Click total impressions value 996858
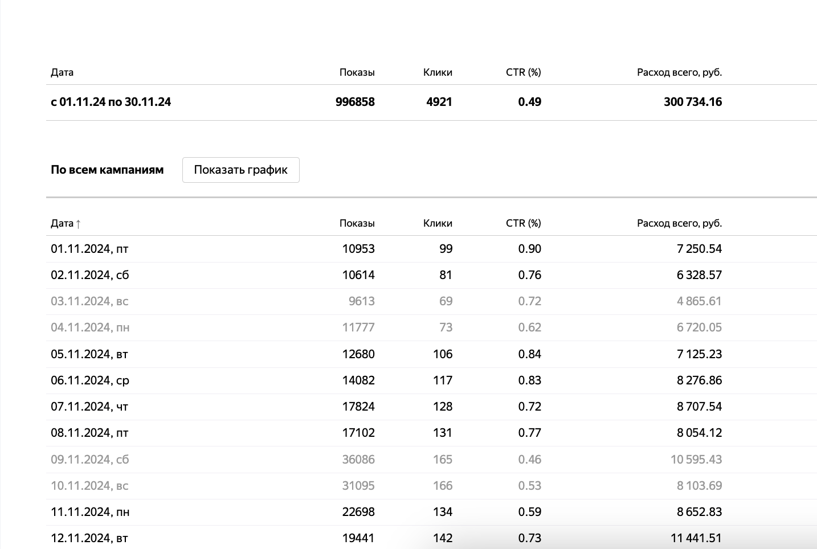The height and width of the screenshot is (549, 817). 355,102
